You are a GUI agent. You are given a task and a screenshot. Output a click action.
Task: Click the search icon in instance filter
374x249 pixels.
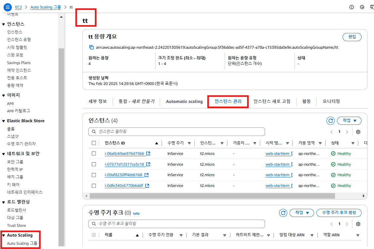tap(94, 132)
